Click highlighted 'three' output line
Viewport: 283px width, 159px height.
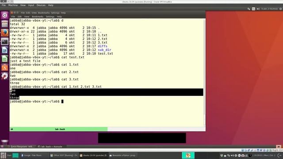pyautogui.click(x=15, y=98)
